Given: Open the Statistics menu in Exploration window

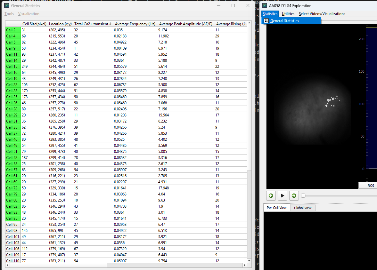Looking at the screenshot, I should pos(270,14).
